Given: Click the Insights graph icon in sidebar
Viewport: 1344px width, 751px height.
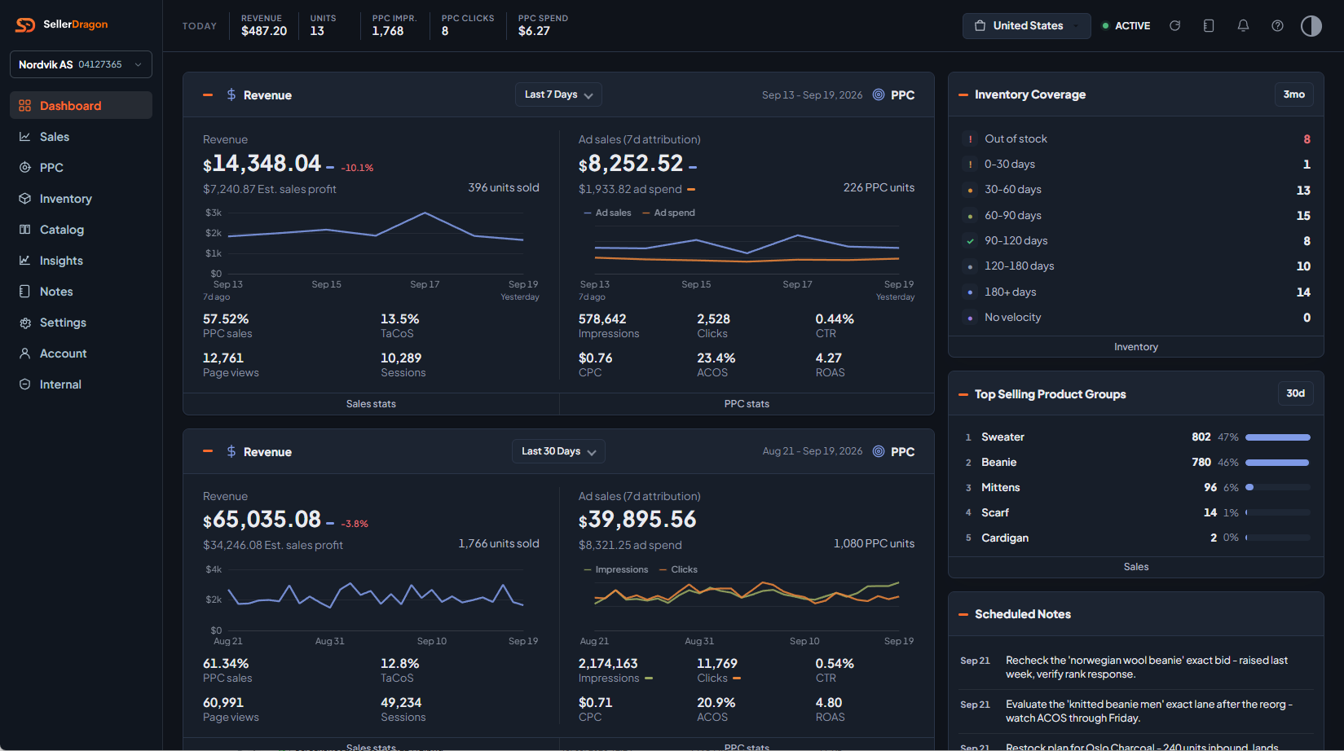Looking at the screenshot, I should (24, 261).
